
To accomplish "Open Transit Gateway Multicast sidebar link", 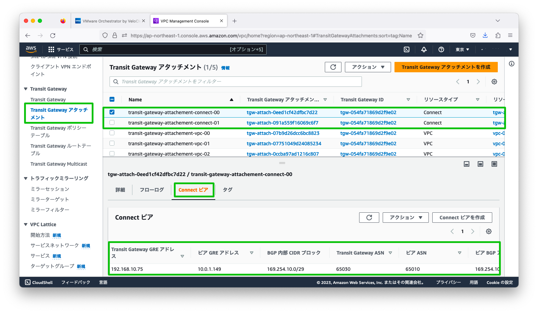I will [59, 164].
